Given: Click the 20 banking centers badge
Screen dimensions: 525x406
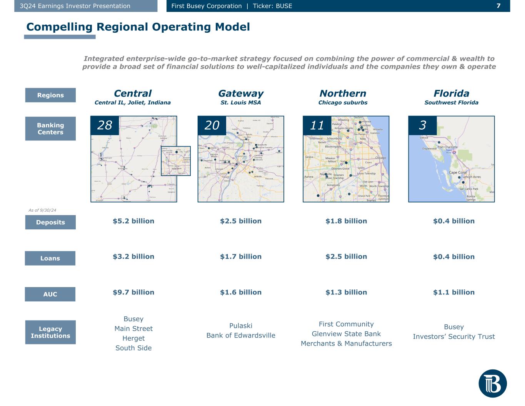Looking at the screenshot, I should (212, 125).
